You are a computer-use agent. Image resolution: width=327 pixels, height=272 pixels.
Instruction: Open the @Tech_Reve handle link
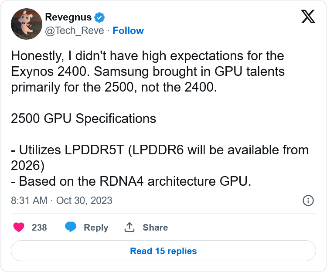pyautogui.click(x=75, y=31)
